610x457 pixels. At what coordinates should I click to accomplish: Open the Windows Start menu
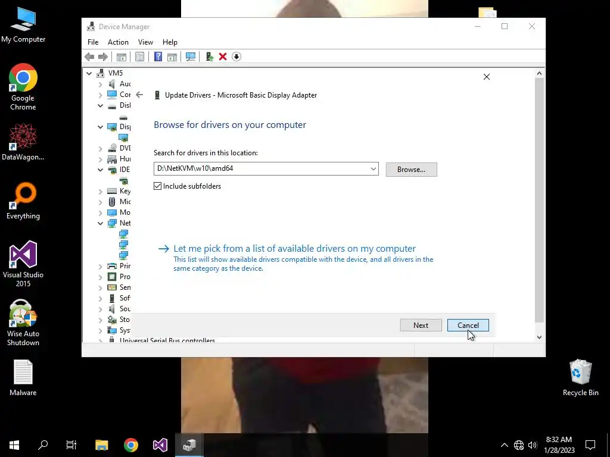pos(14,445)
